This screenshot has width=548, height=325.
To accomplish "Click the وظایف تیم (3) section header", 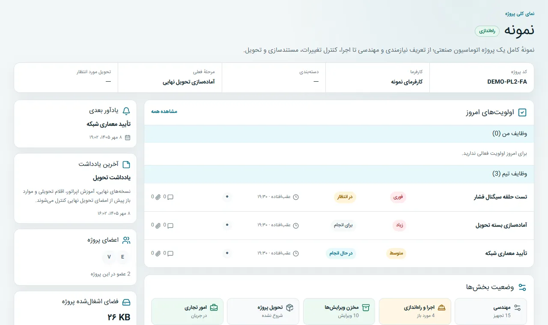I will (x=339, y=174).
